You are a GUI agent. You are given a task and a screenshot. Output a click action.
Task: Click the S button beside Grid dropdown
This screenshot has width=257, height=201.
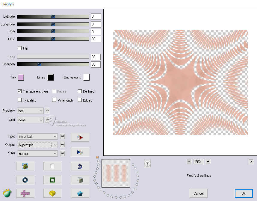(x=47, y=120)
